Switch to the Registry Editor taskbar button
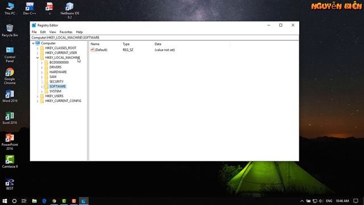Viewport: 364px width, 205px height. coord(84,201)
